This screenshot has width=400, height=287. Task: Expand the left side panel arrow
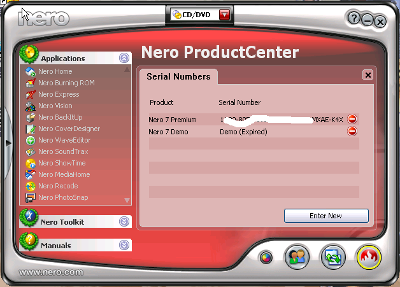tap(8, 143)
